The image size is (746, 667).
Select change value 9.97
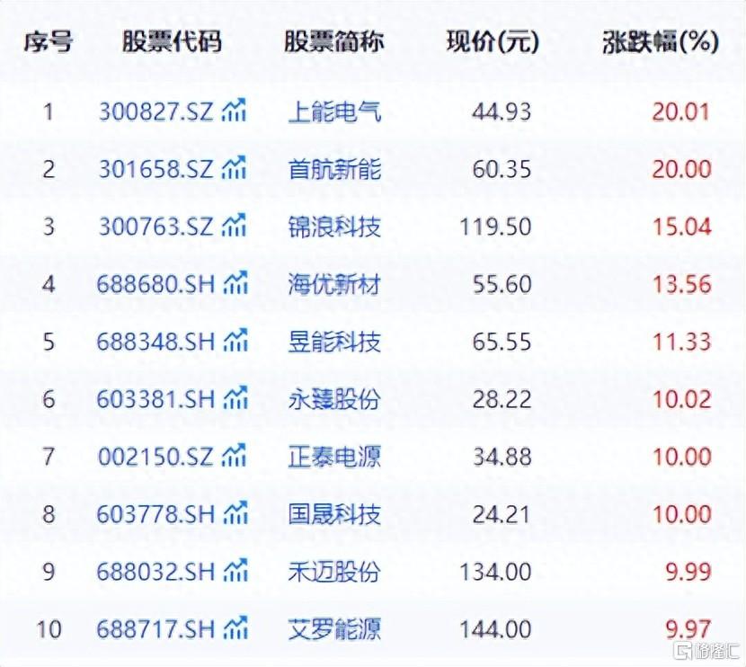[688, 630]
